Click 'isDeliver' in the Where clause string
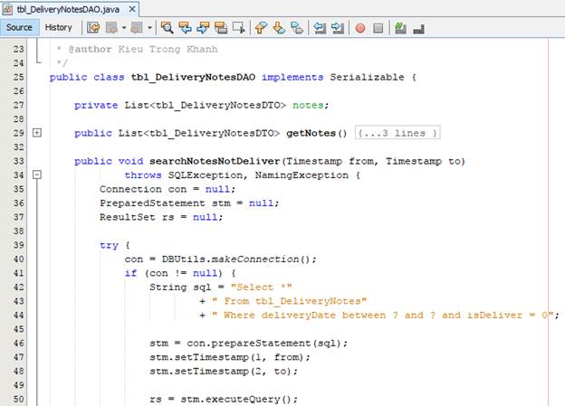Screen dimensions: 565x406 (494, 316)
